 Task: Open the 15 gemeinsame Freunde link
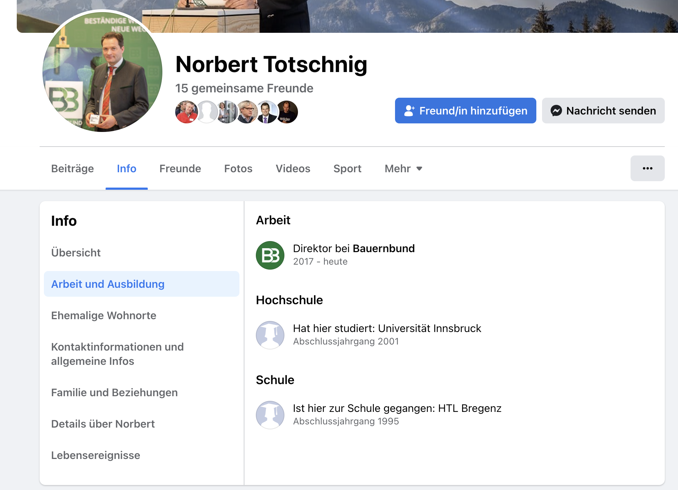(x=244, y=88)
